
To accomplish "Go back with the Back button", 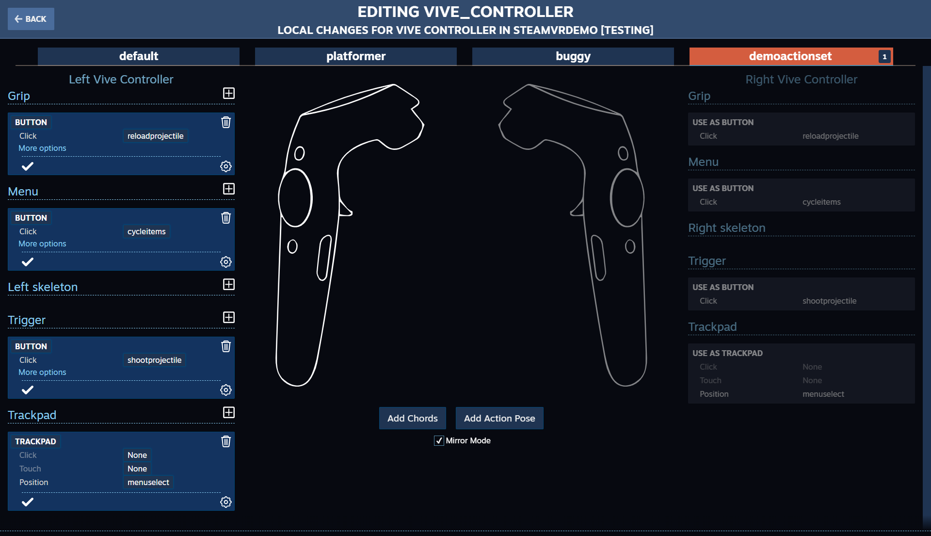I will pyautogui.click(x=31, y=19).
